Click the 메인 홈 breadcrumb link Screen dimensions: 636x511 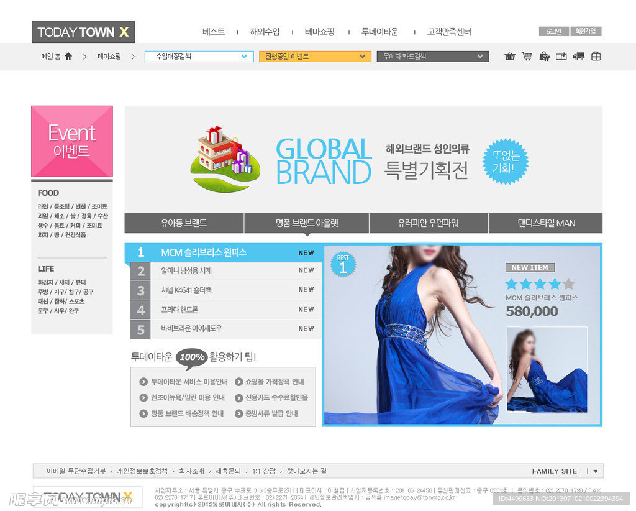point(51,57)
